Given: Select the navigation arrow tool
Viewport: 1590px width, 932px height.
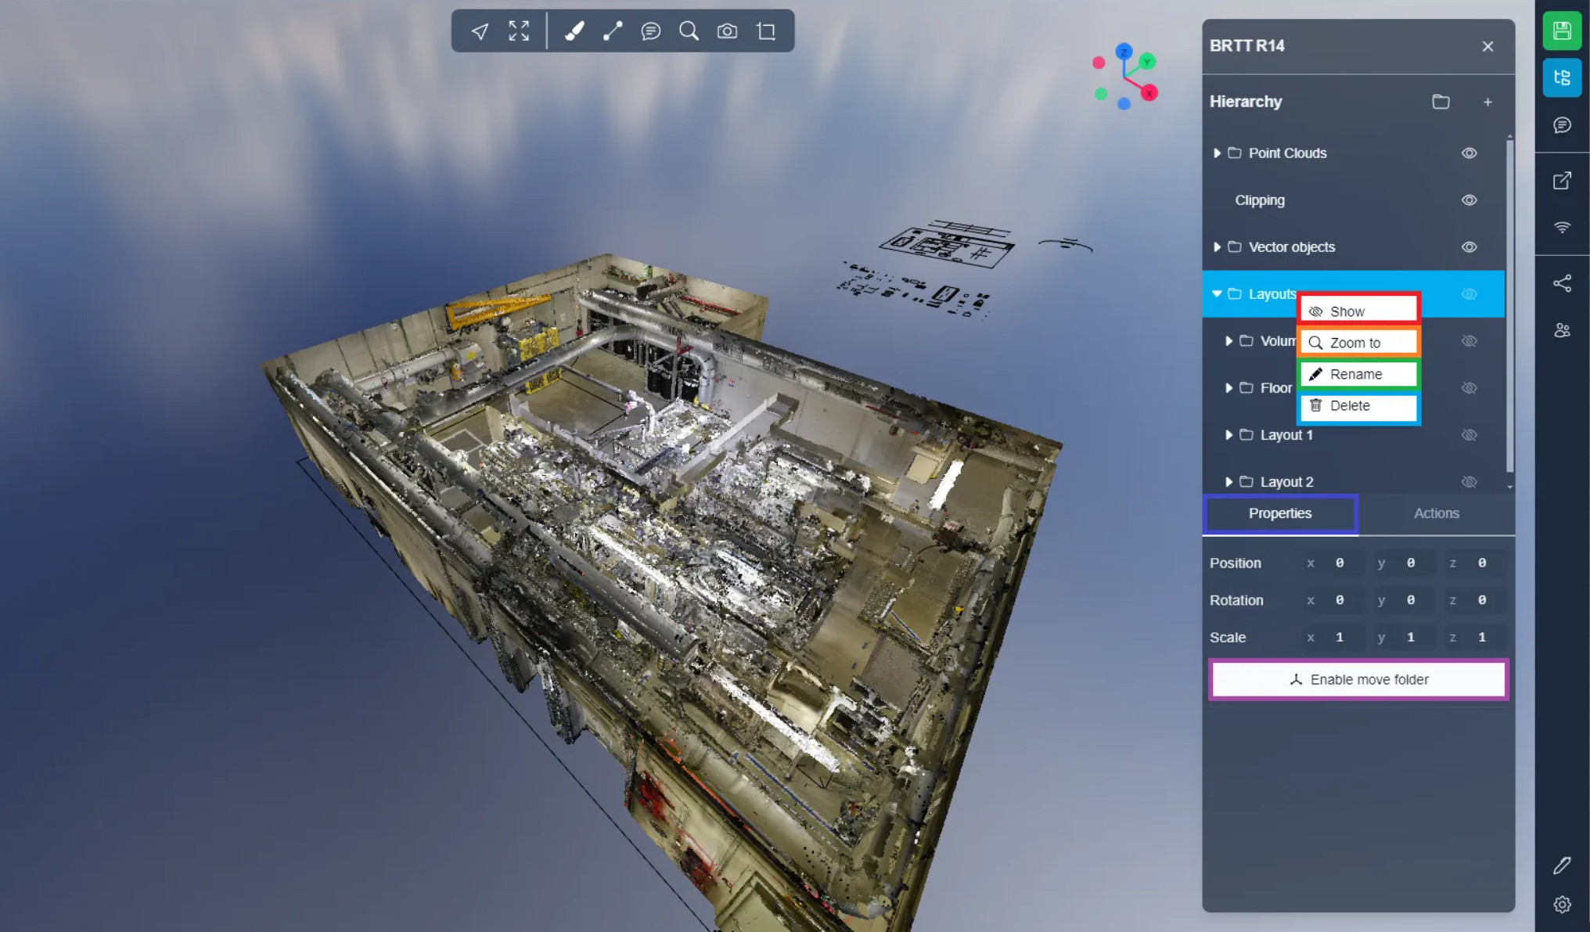Looking at the screenshot, I should (x=480, y=31).
